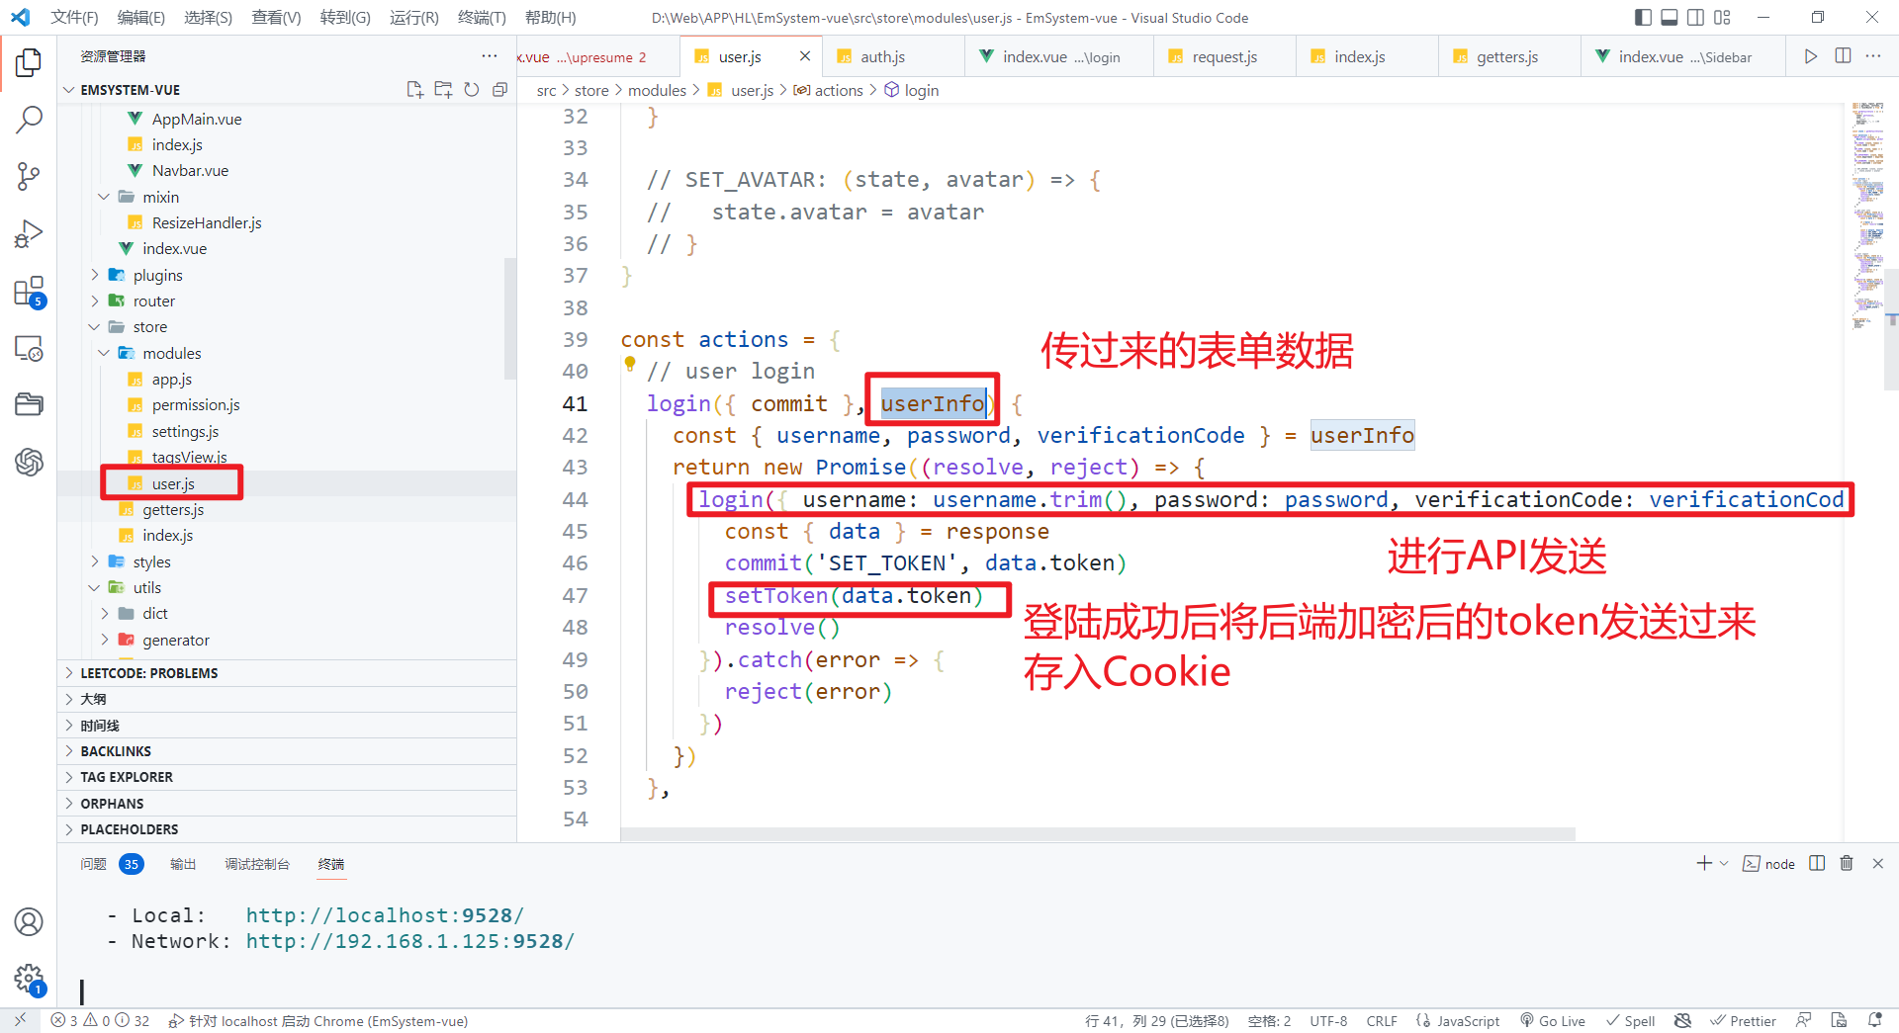Viewport: 1899px width, 1033px height.
Task: Open the Extensions view
Action: coord(29,292)
